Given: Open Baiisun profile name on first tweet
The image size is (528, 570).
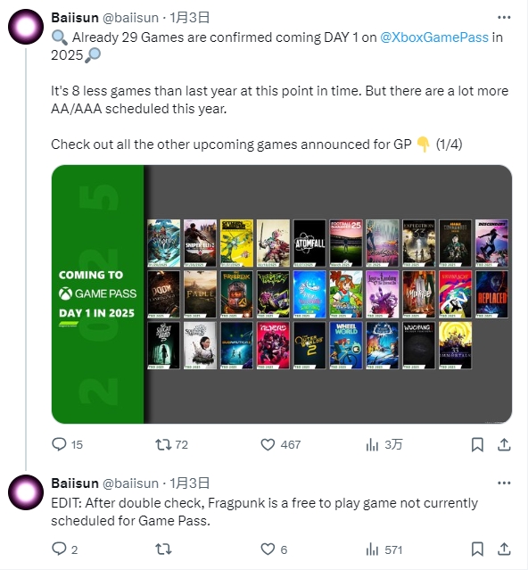Looking at the screenshot, I should point(75,18).
